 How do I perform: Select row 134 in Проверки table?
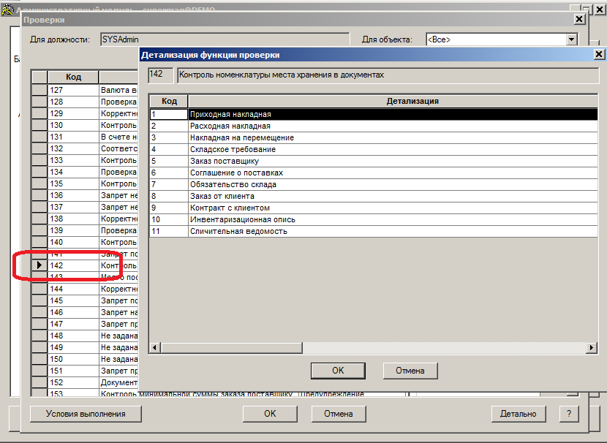pyautogui.click(x=84, y=172)
